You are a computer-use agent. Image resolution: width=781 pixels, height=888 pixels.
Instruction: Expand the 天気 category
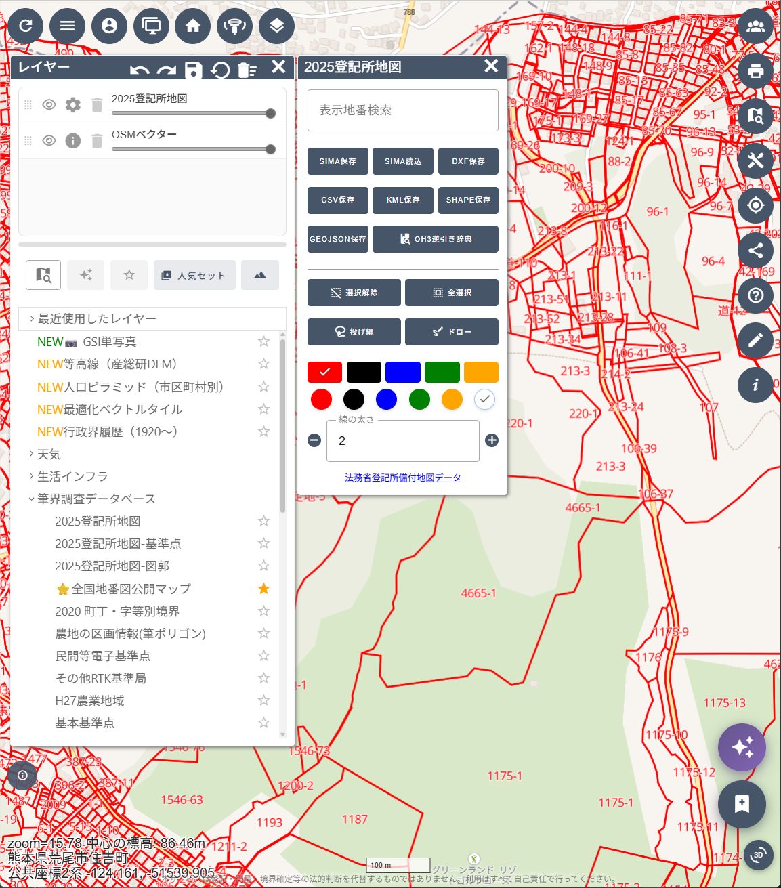tap(49, 454)
